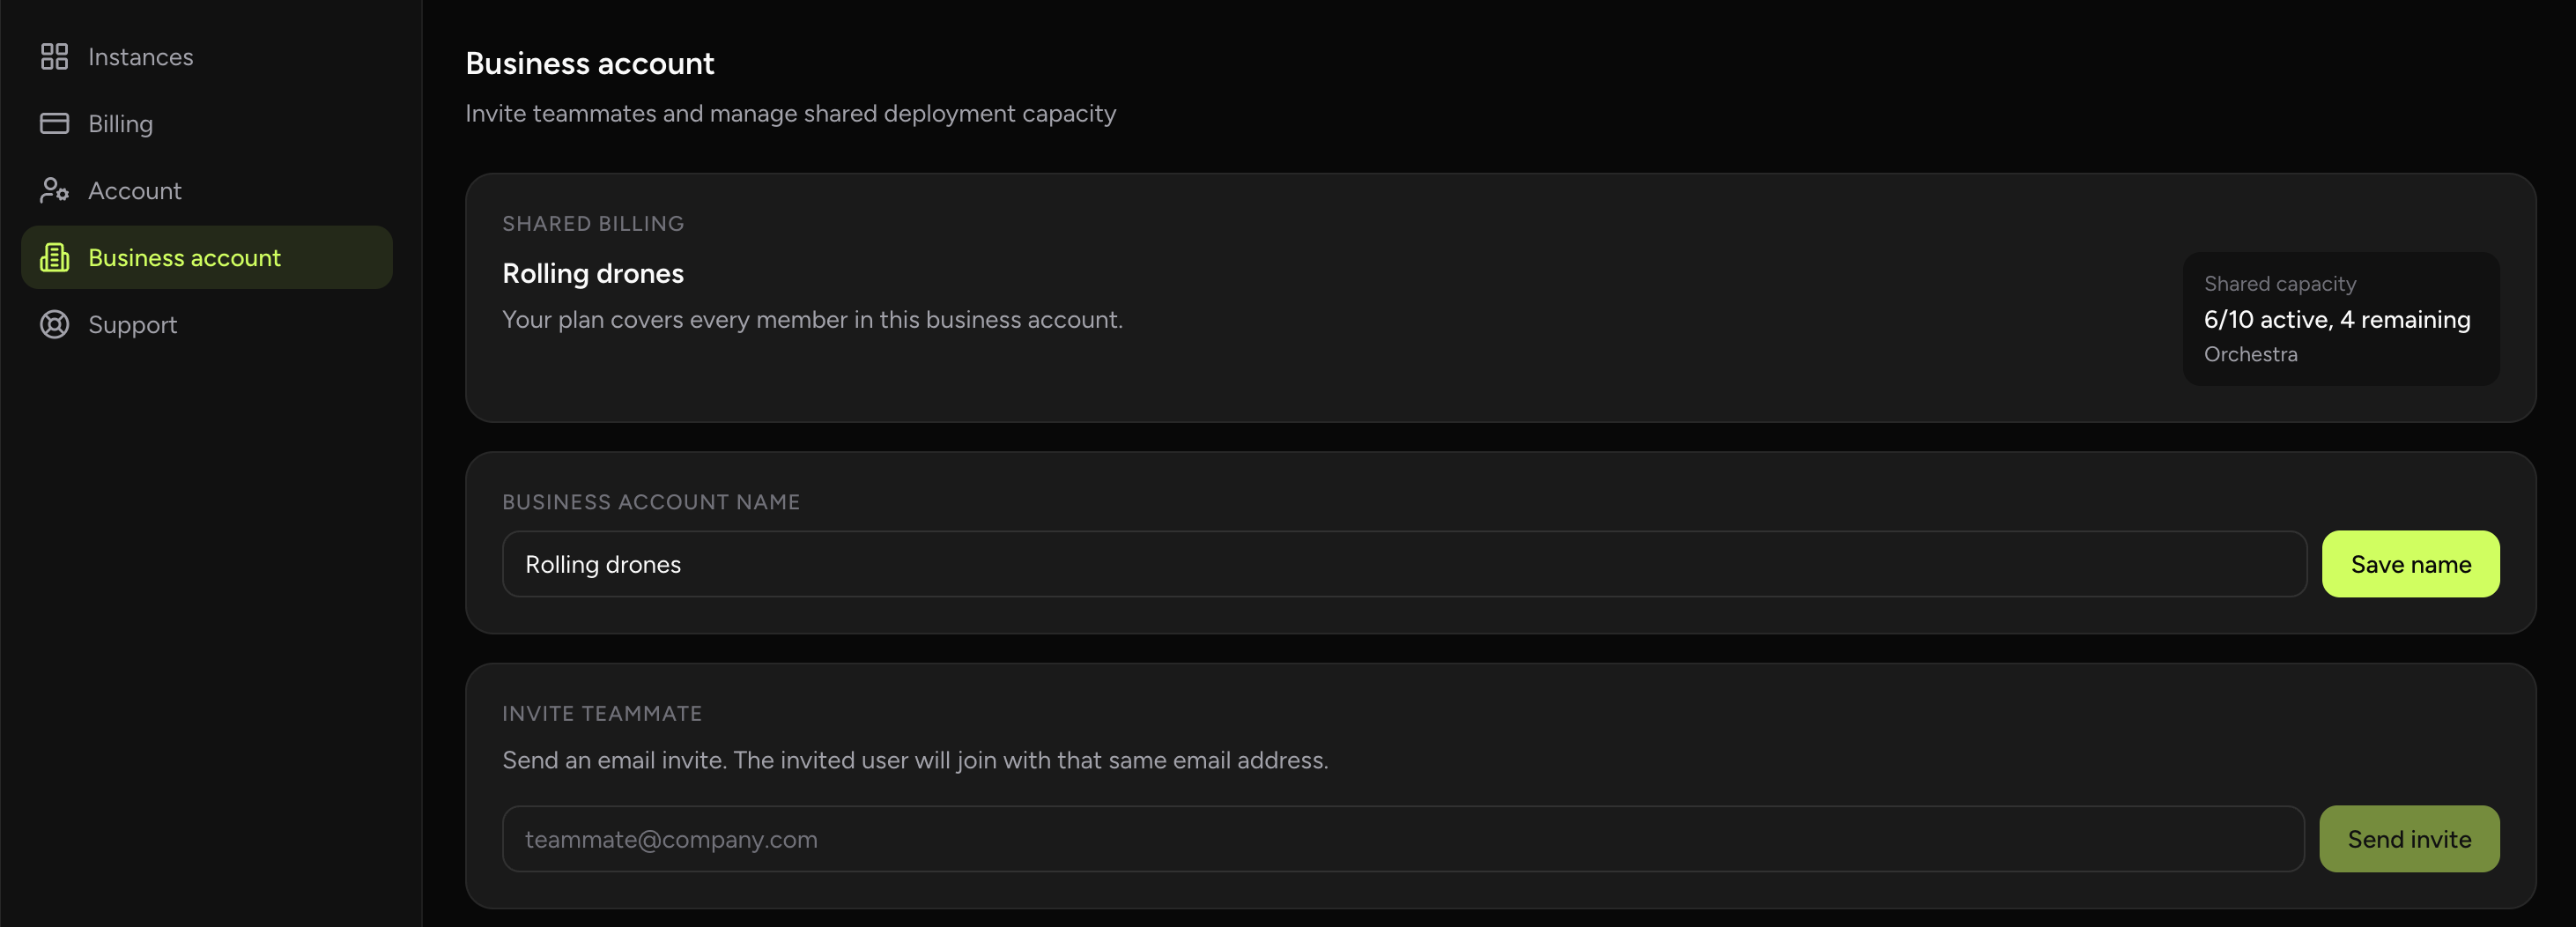Click the SHARED BILLING section header

[593, 223]
